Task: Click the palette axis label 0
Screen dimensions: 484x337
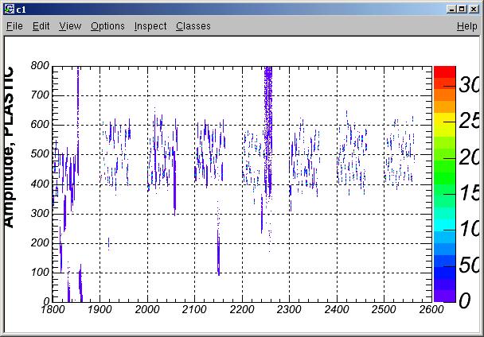Action: [465, 300]
